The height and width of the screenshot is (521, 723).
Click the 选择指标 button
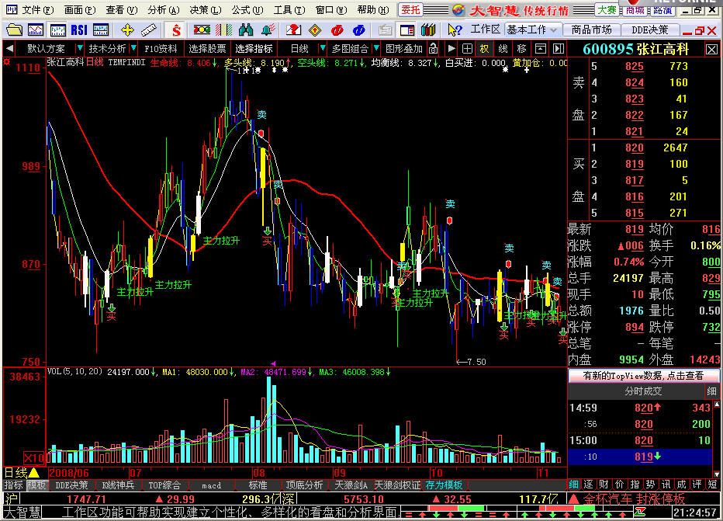pos(254,48)
